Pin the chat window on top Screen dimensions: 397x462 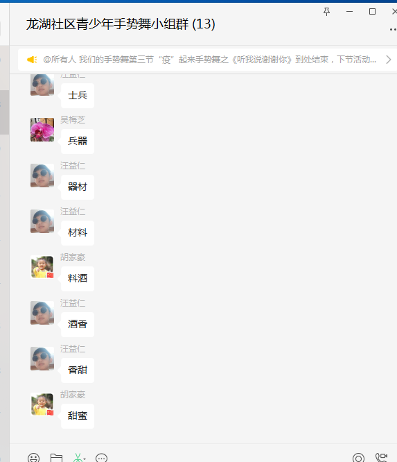326,12
